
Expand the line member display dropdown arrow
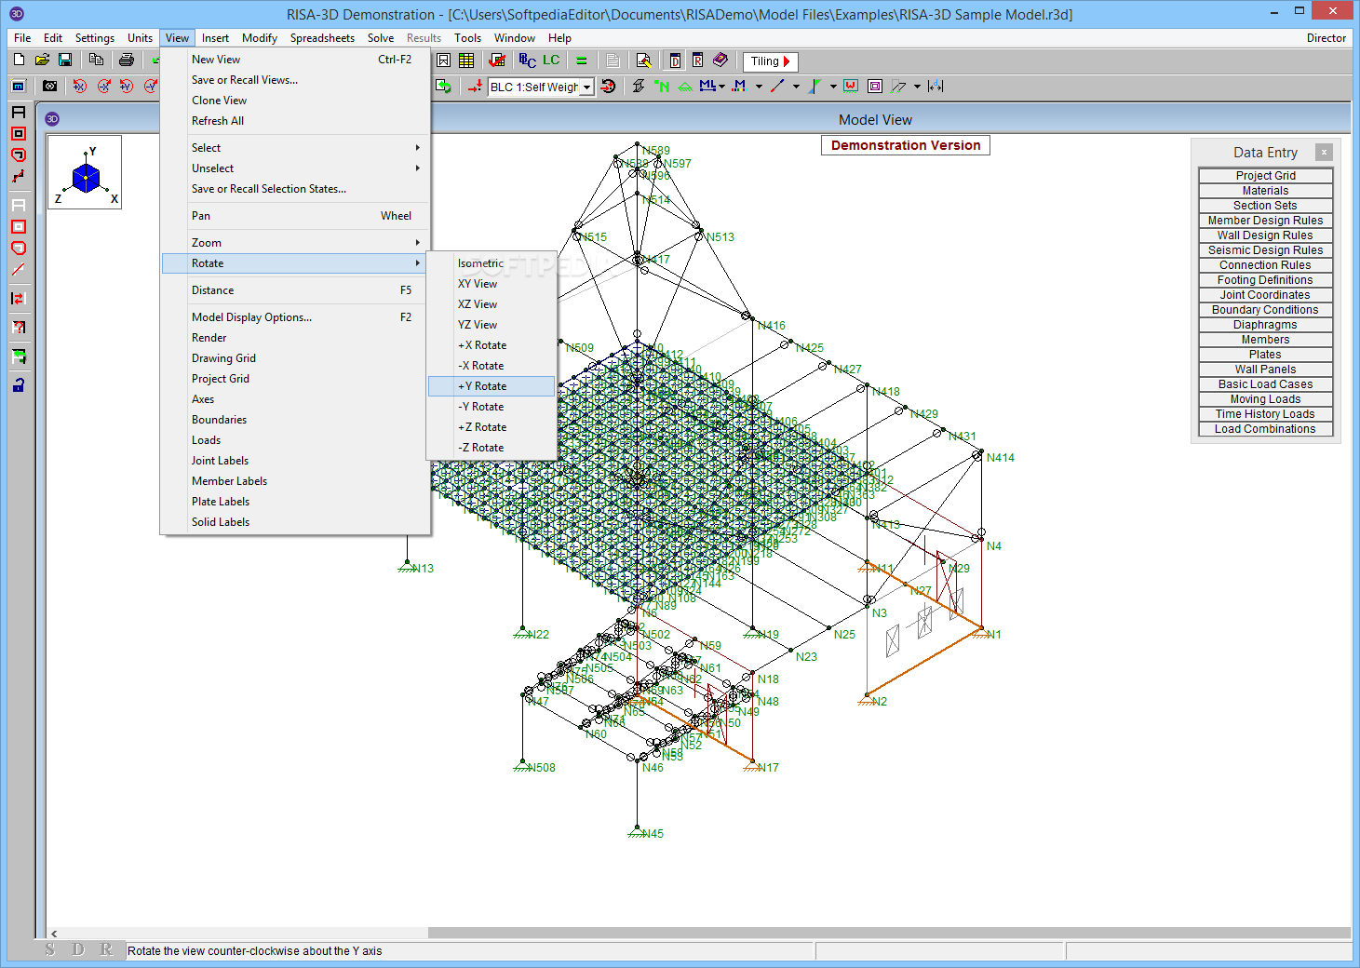point(797,87)
